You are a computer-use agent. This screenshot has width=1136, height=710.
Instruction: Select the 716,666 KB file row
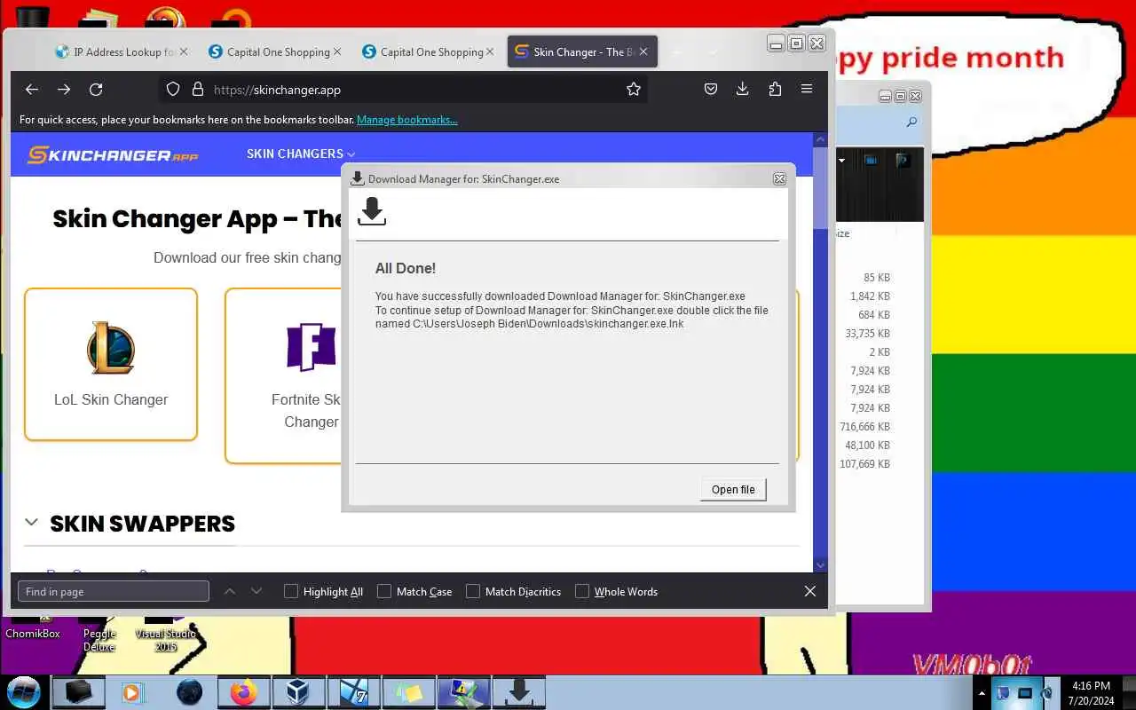click(x=864, y=427)
